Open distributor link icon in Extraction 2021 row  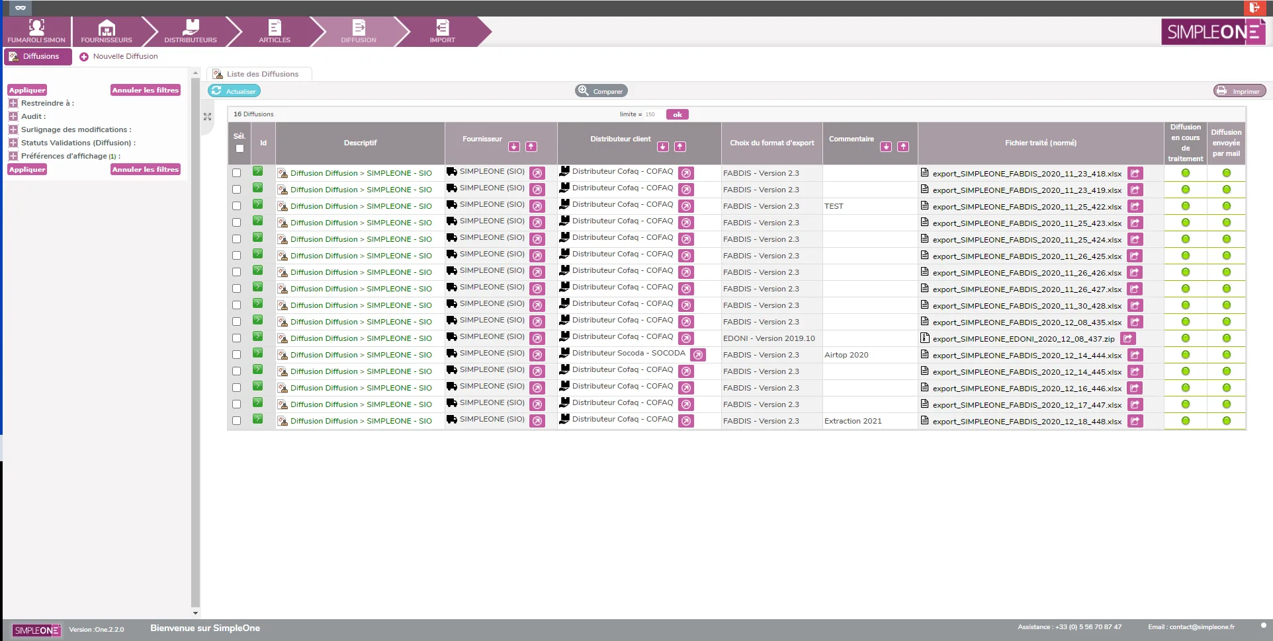[x=687, y=421]
